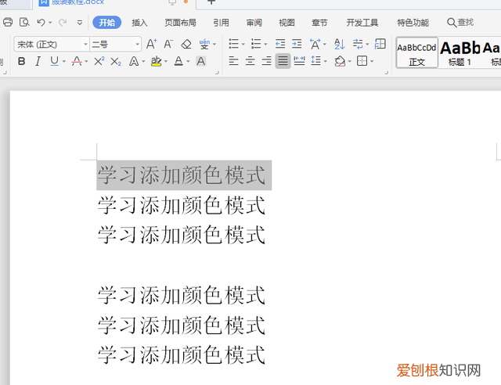Click the 查找 search button
The image size is (501, 385).
[460, 23]
